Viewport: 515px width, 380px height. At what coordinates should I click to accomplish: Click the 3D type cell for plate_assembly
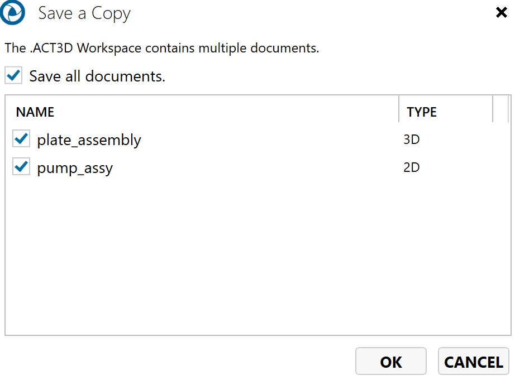tap(412, 140)
